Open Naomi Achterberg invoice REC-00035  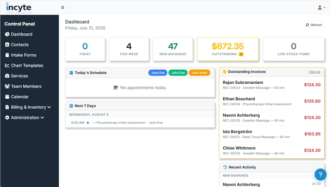272,117
